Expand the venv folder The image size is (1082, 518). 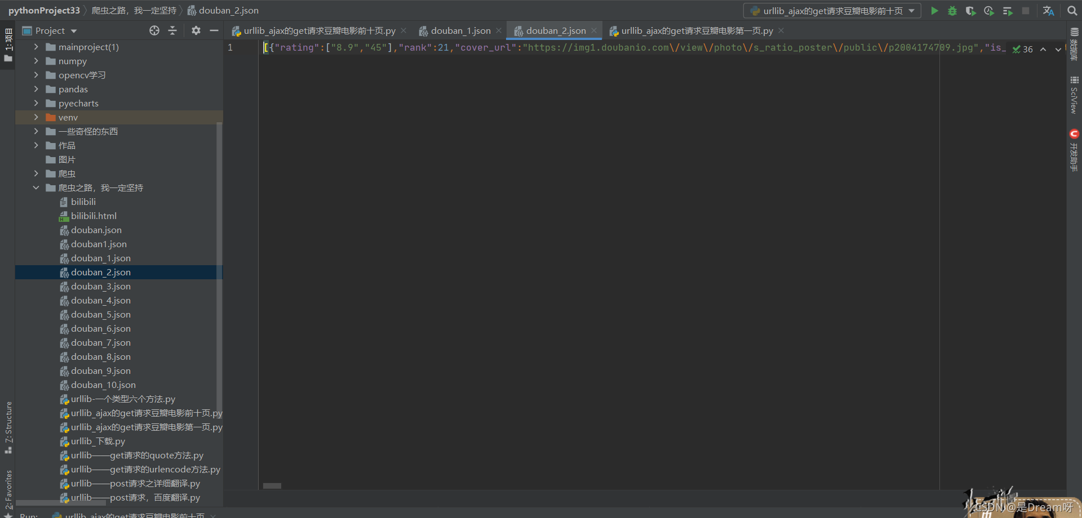point(36,117)
